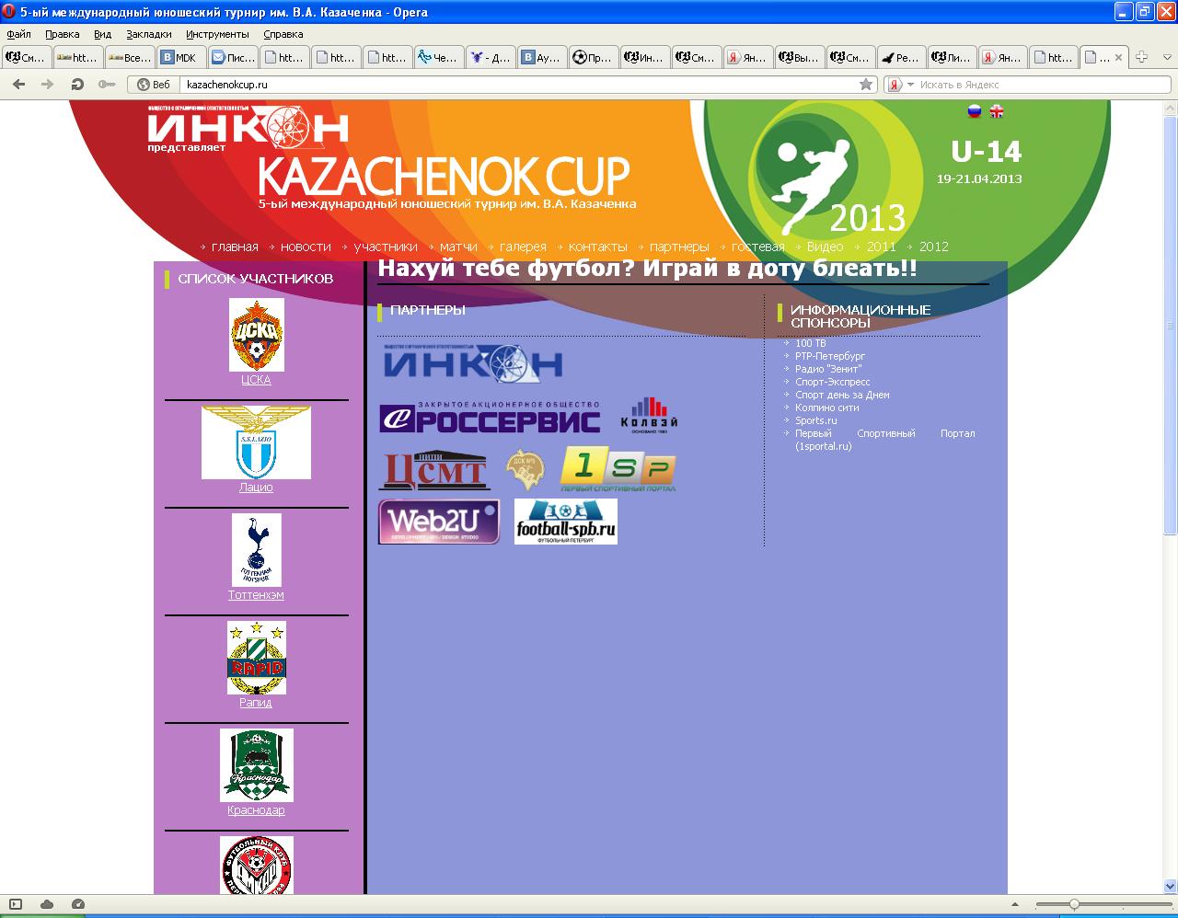Click the Tottenham Hotspur crest
This screenshot has width=1178, height=918.
pyautogui.click(x=256, y=550)
